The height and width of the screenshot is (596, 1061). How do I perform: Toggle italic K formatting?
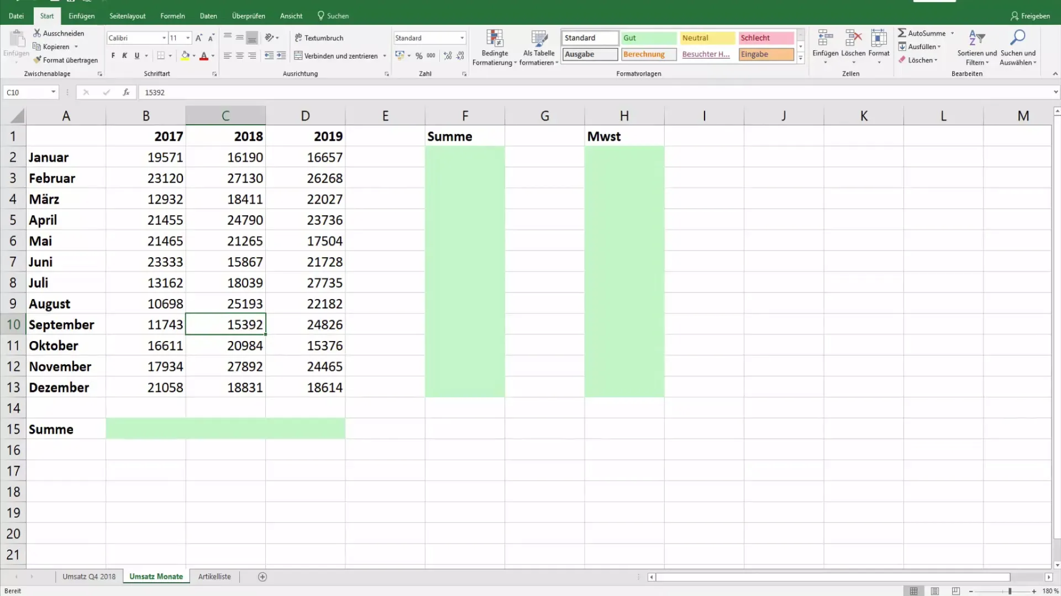125,55
